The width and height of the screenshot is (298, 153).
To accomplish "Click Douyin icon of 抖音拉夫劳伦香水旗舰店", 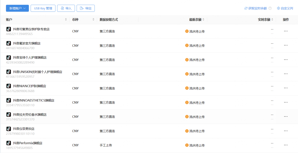I will point(9,115).
